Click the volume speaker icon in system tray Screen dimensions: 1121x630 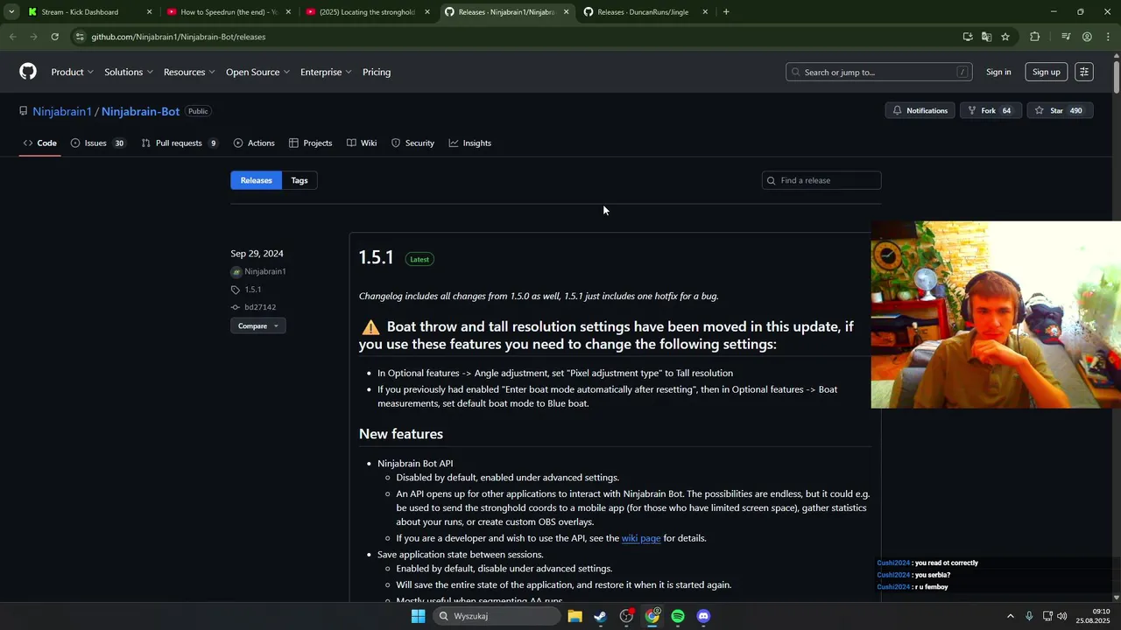[1062, 616]
